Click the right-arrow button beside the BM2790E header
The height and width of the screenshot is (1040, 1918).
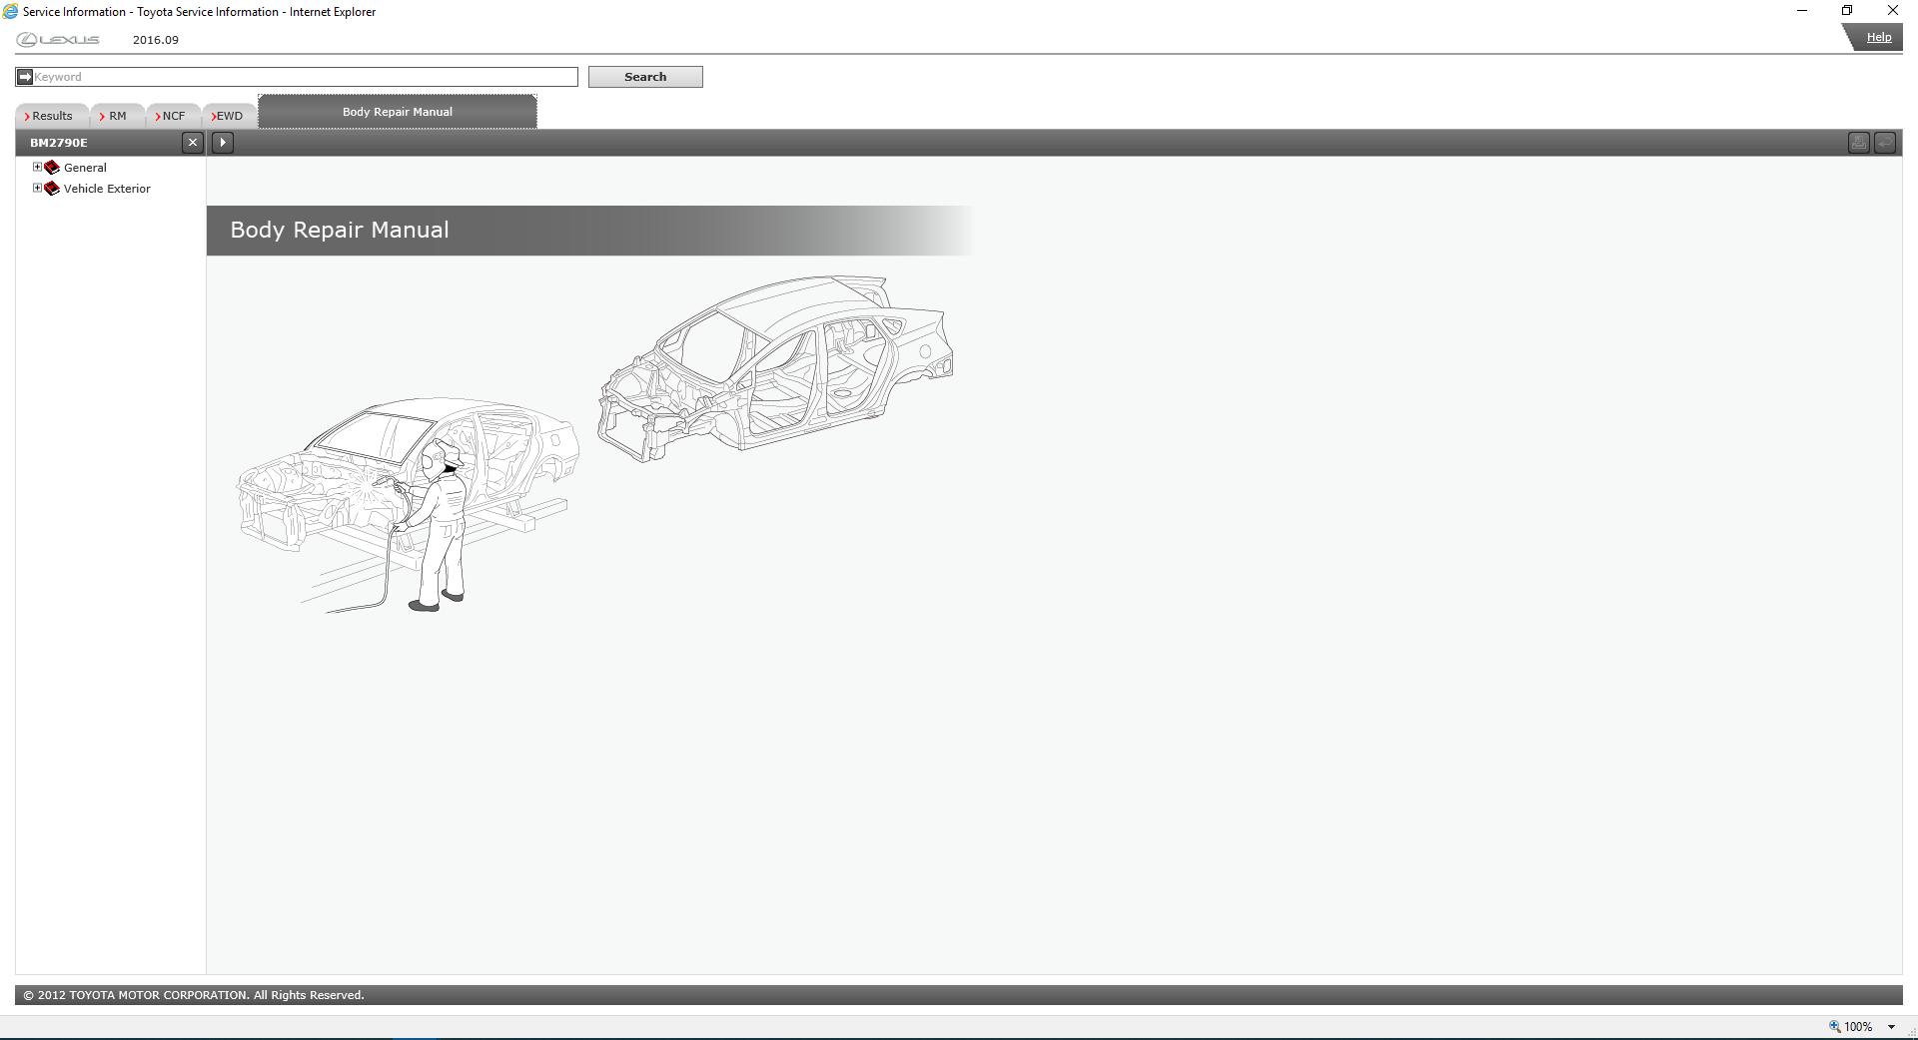tap(223, 143)
